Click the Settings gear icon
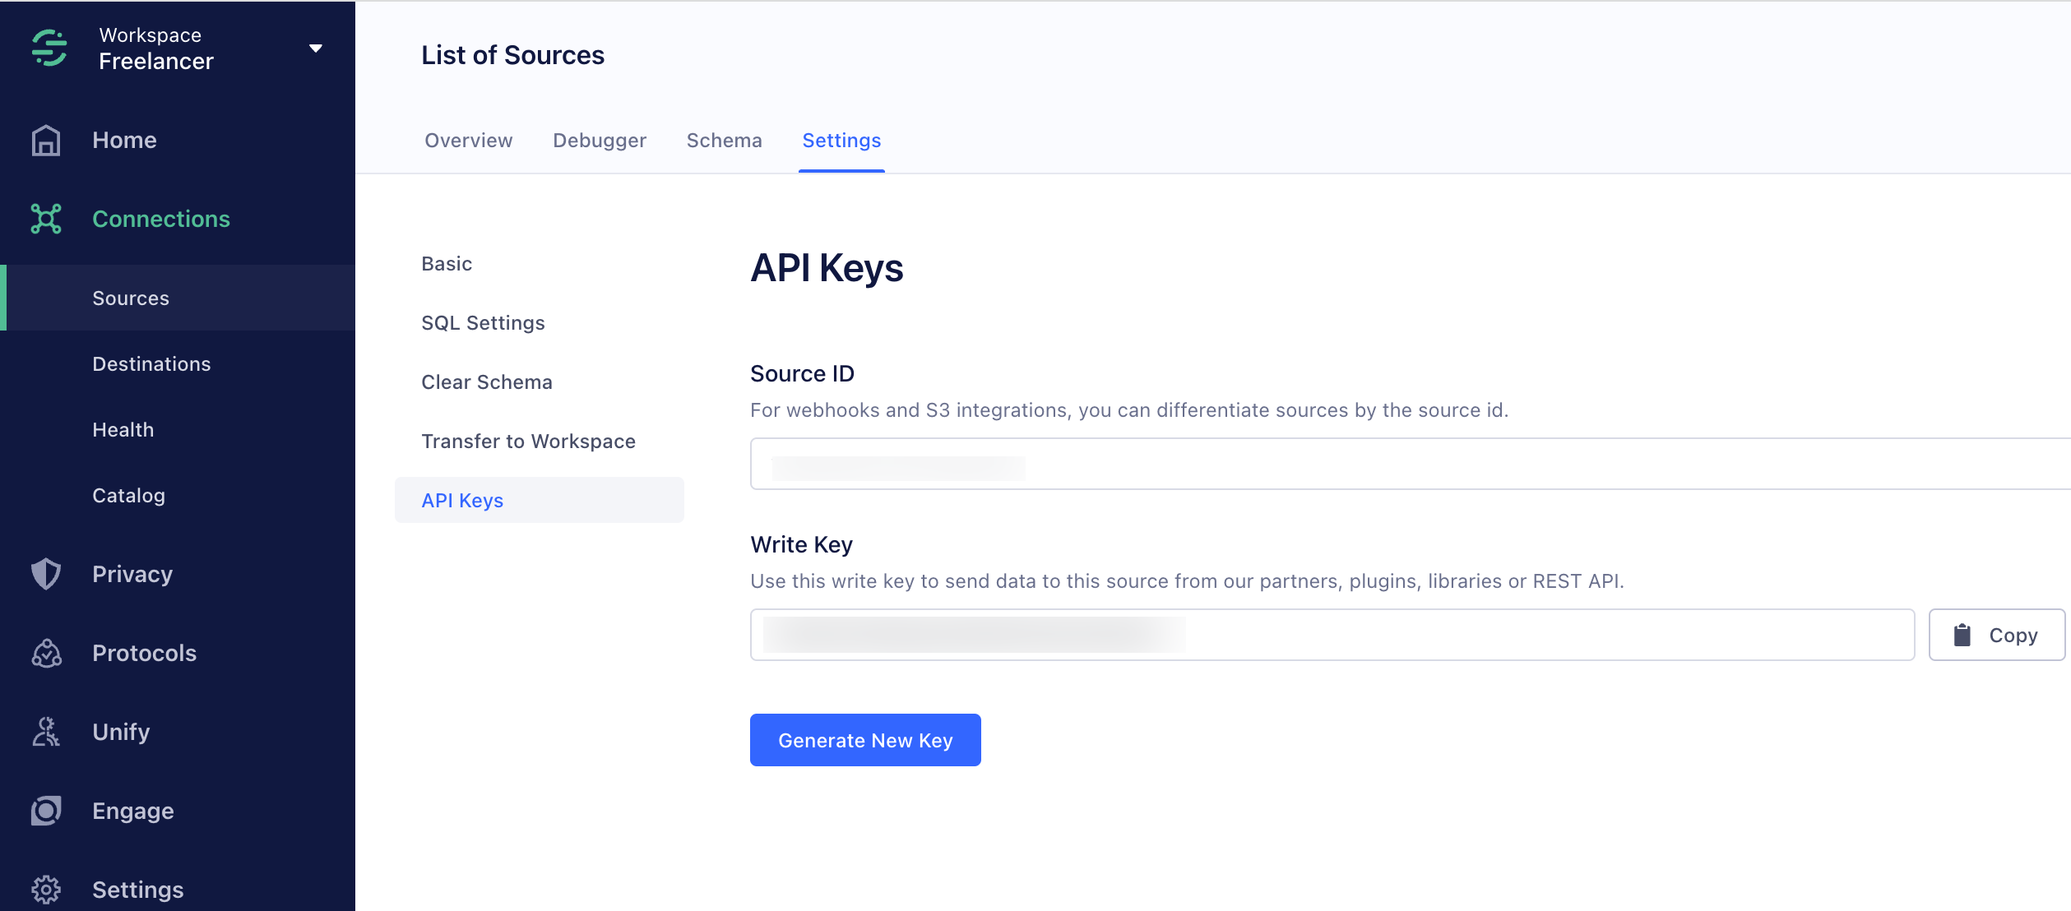Image resolution: width=2071 pixels, height=911 pixels. [x=46, y=890]
